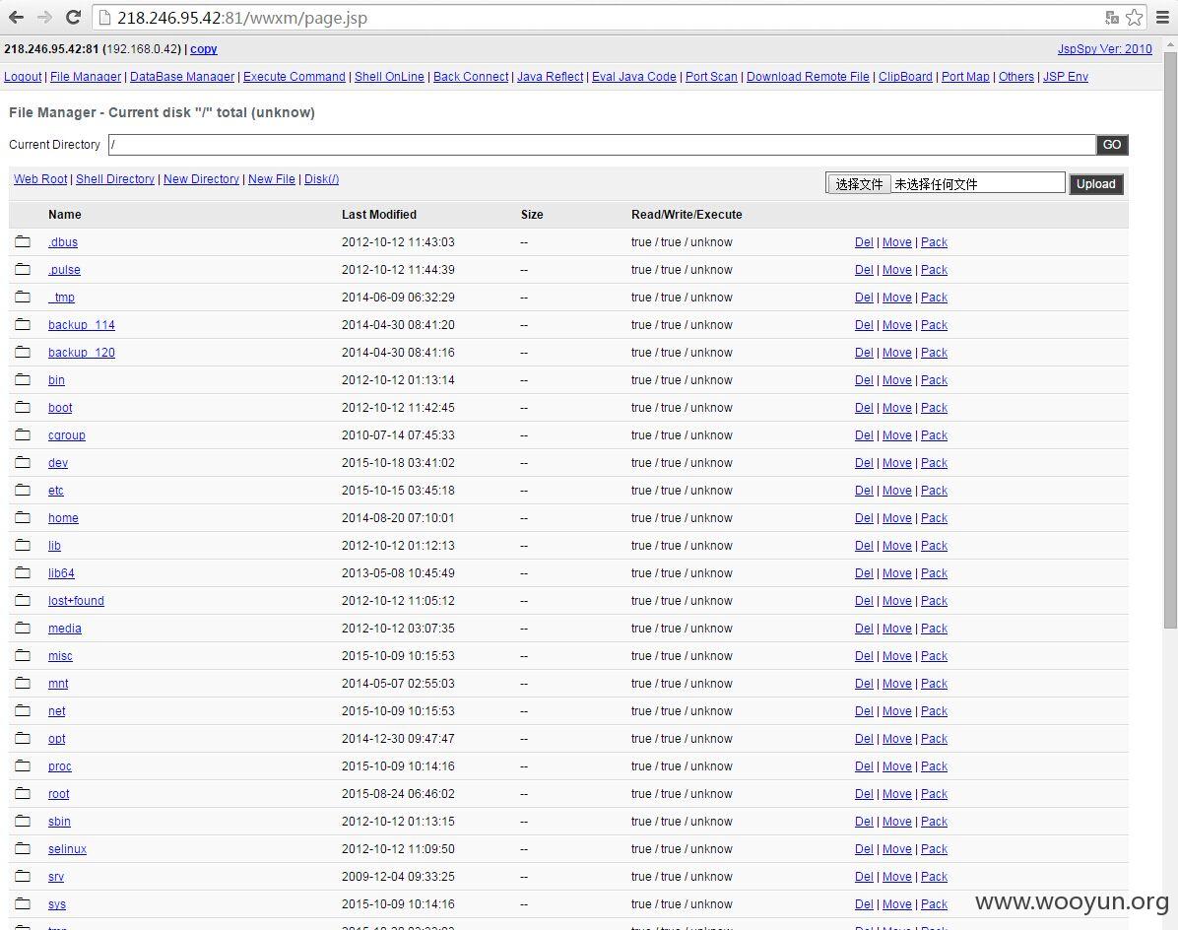Click folder icon for .dbus row
Viewport: 1178px width, 930px height.
coord(23,242)
